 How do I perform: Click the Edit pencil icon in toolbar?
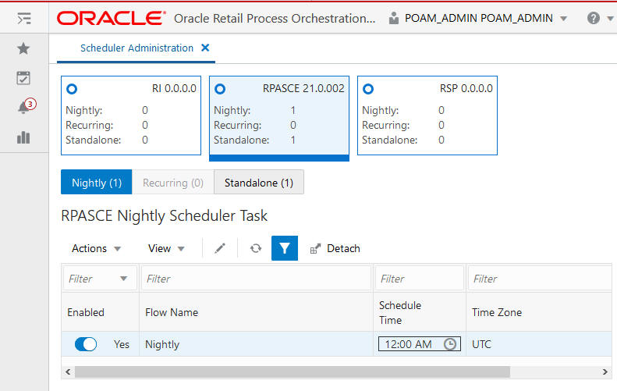219,248
